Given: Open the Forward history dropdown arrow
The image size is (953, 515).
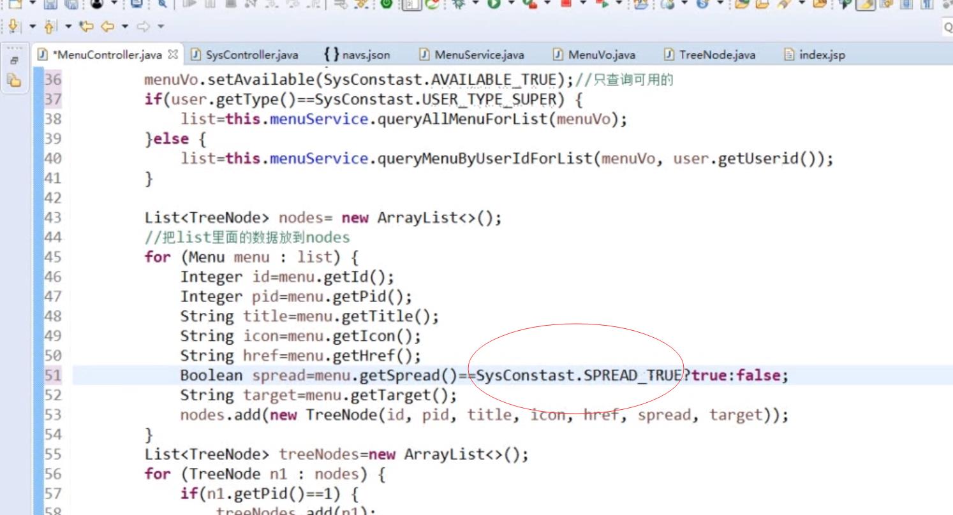Looking at the screenshot, I should coord(160,27).
